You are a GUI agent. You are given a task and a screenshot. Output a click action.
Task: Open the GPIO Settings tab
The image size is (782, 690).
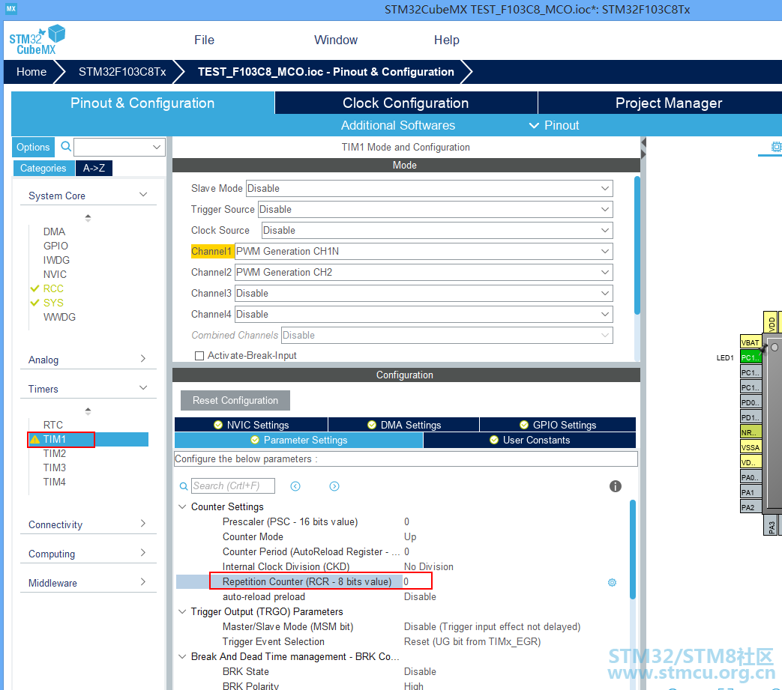(x=558, y=425)
